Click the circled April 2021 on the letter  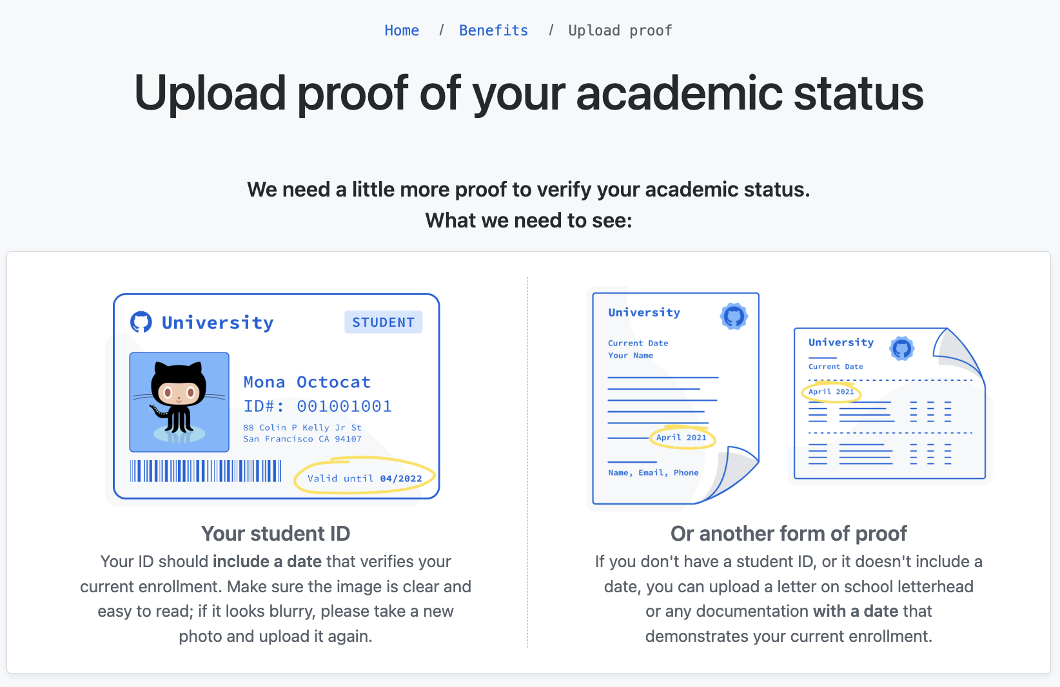pos(682,438)
